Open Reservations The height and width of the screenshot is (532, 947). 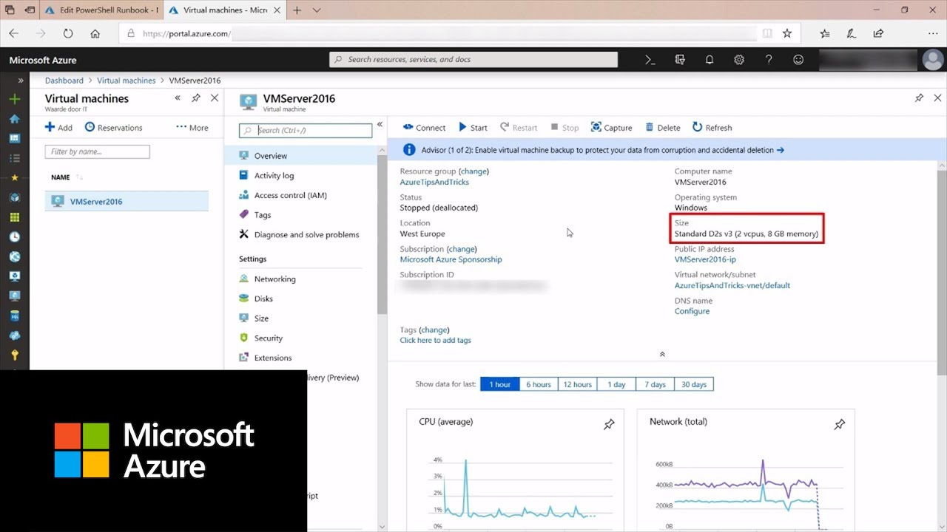pyautogui.click(x=114, y=128)
